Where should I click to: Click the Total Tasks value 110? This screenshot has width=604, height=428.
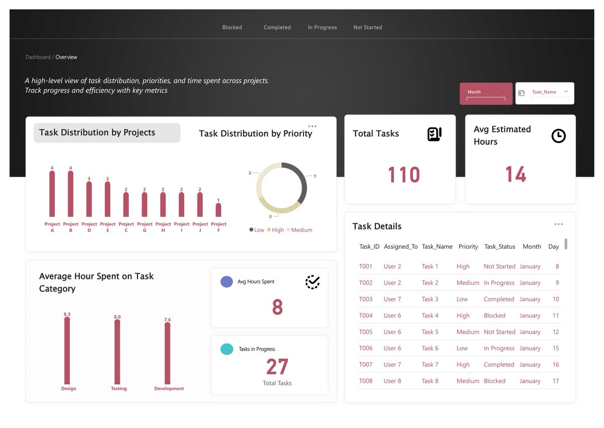pyautogui.click(x=404, y=175)
